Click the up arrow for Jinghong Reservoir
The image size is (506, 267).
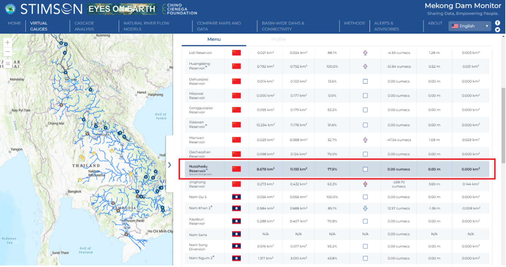(x=365, y=184)
